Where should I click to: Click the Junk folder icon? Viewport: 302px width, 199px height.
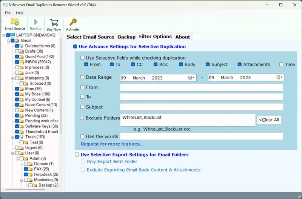pyautogui.click(x=22, y=73)
